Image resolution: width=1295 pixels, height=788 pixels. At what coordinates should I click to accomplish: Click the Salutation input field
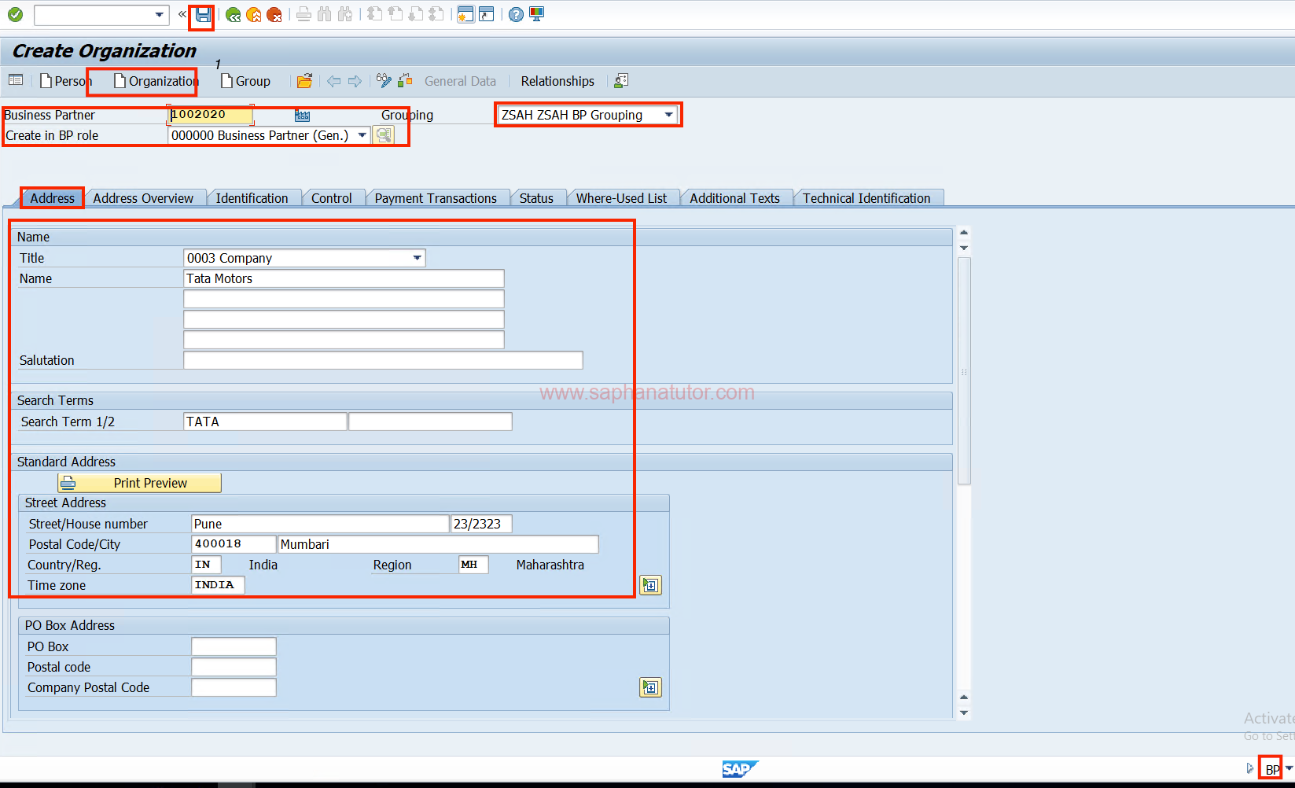pos(383,360)
